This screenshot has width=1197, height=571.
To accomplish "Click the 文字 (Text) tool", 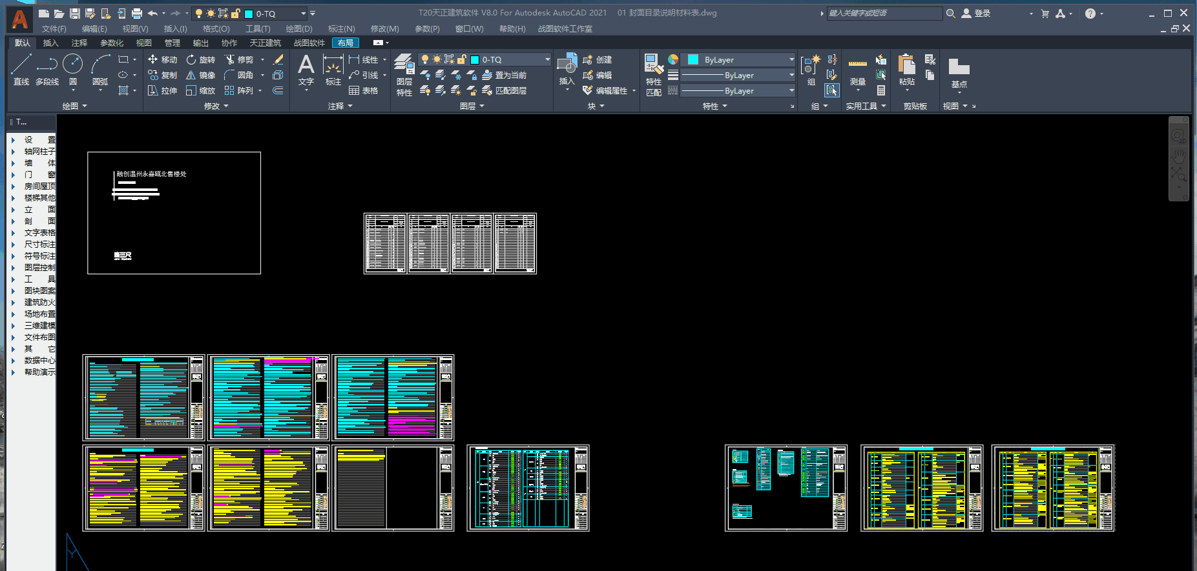I will pos(306,69).
